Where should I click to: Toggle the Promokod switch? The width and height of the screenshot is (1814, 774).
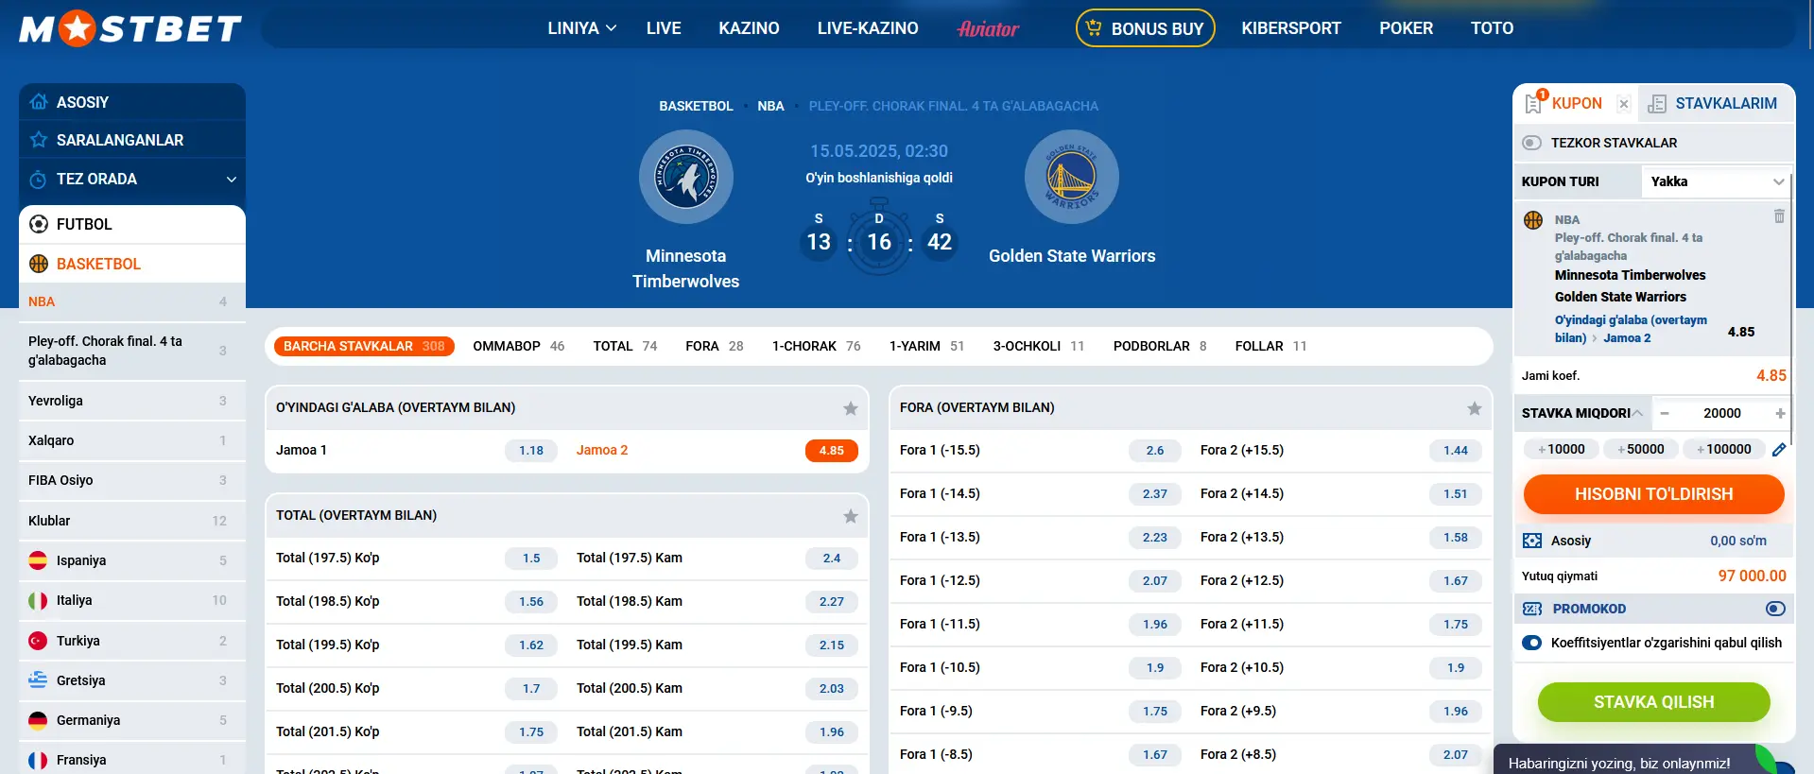click(x=1775, y=609)
